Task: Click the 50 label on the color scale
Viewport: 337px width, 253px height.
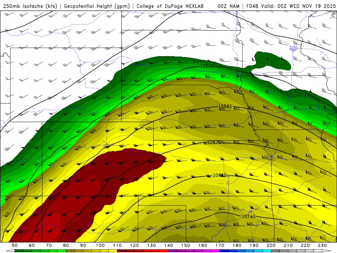Action: pyautogui.click(x=15, y=245)
